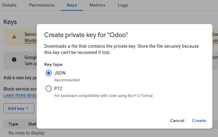Image resolution: width=218 pixels, height=137 pixels.
Task: Click the info circle icon
Action: pos(14,60)
